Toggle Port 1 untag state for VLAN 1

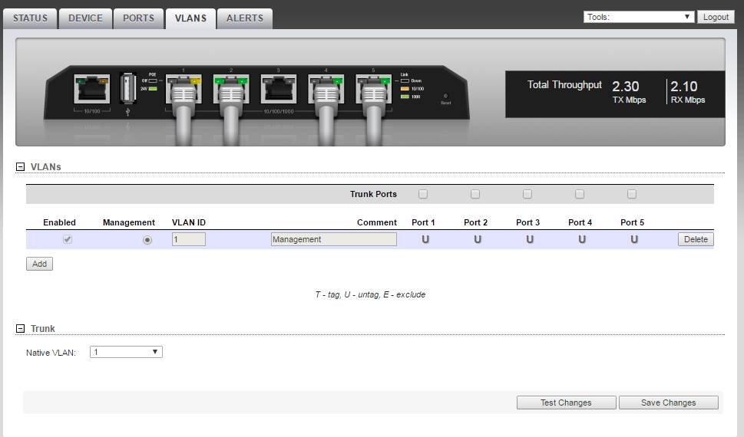tap(423, 239)
